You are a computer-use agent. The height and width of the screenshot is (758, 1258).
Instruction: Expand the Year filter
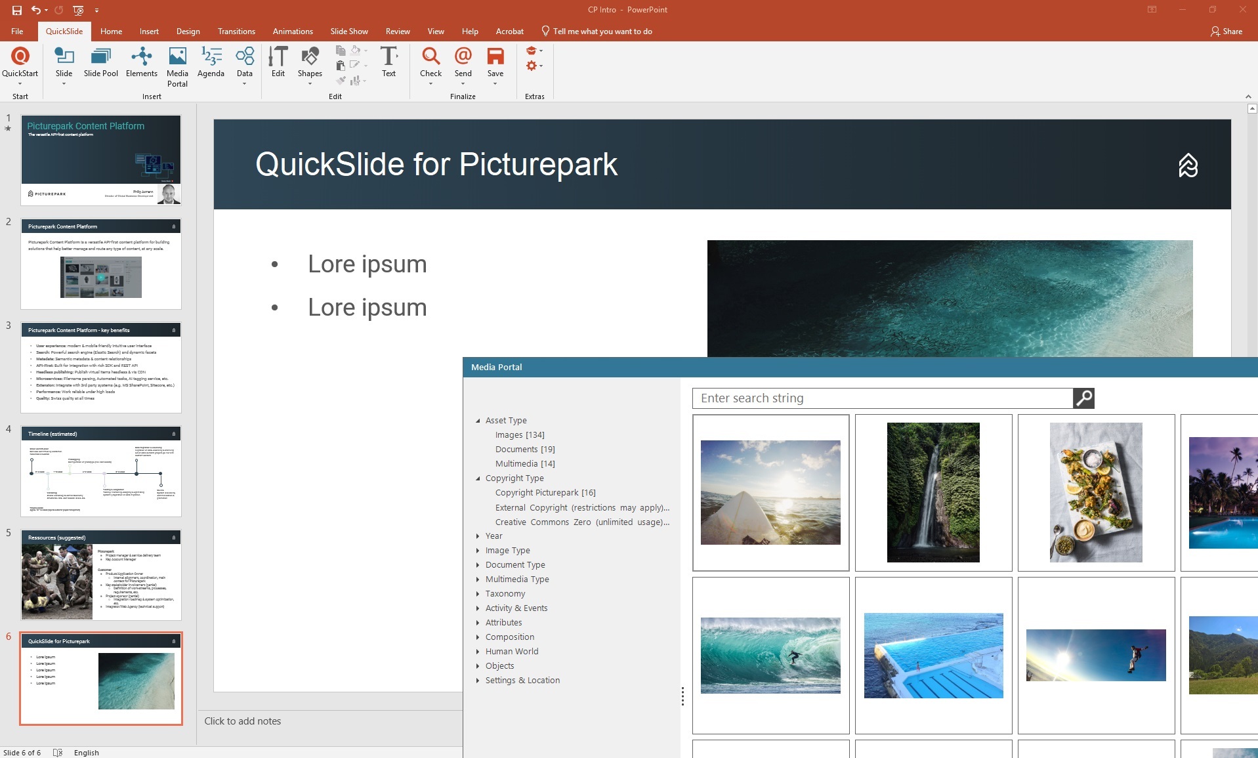pyautogui.click(x=478, y=536)
